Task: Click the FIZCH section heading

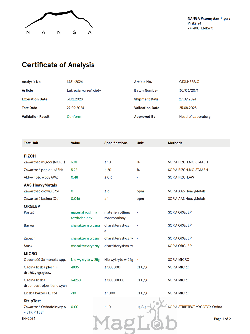Action: 30,156
